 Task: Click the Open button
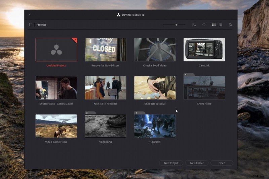click(222, 163)
